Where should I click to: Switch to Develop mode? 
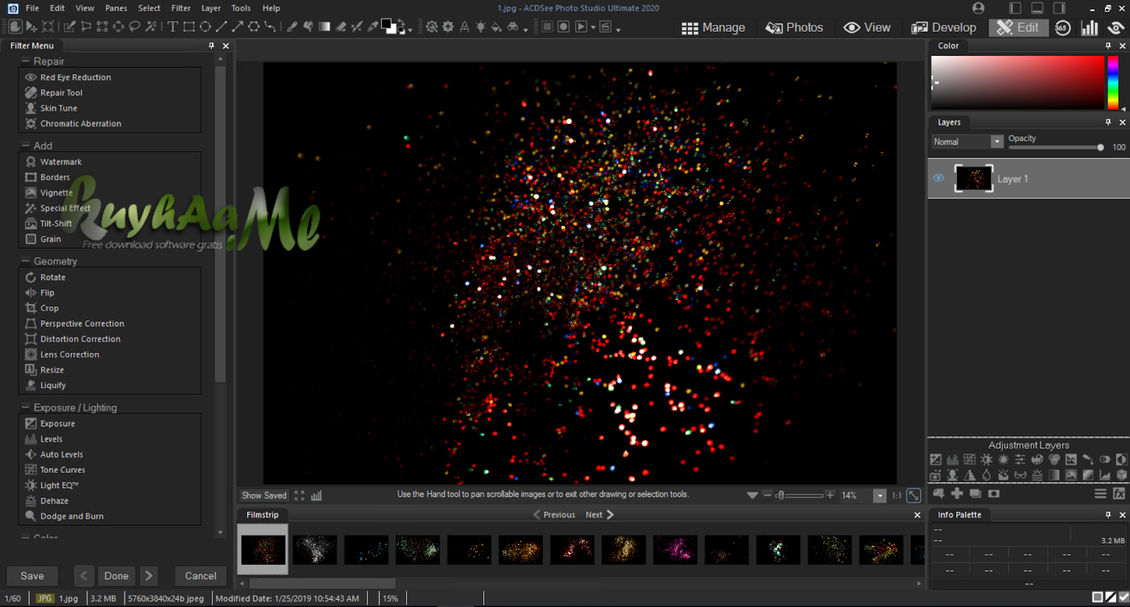click(944, 28)
